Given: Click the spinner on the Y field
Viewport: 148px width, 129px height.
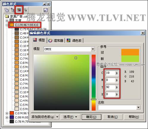Looking at the screenshot, I should click(117, 87).
